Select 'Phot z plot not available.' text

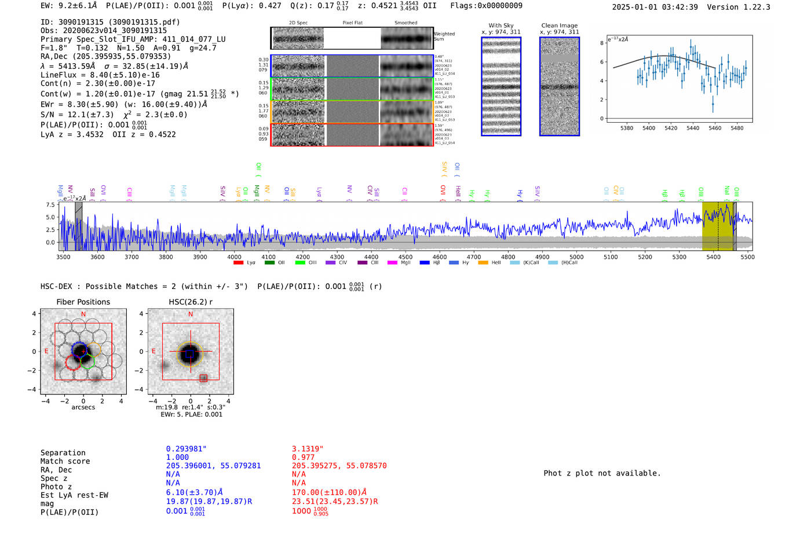602,473
